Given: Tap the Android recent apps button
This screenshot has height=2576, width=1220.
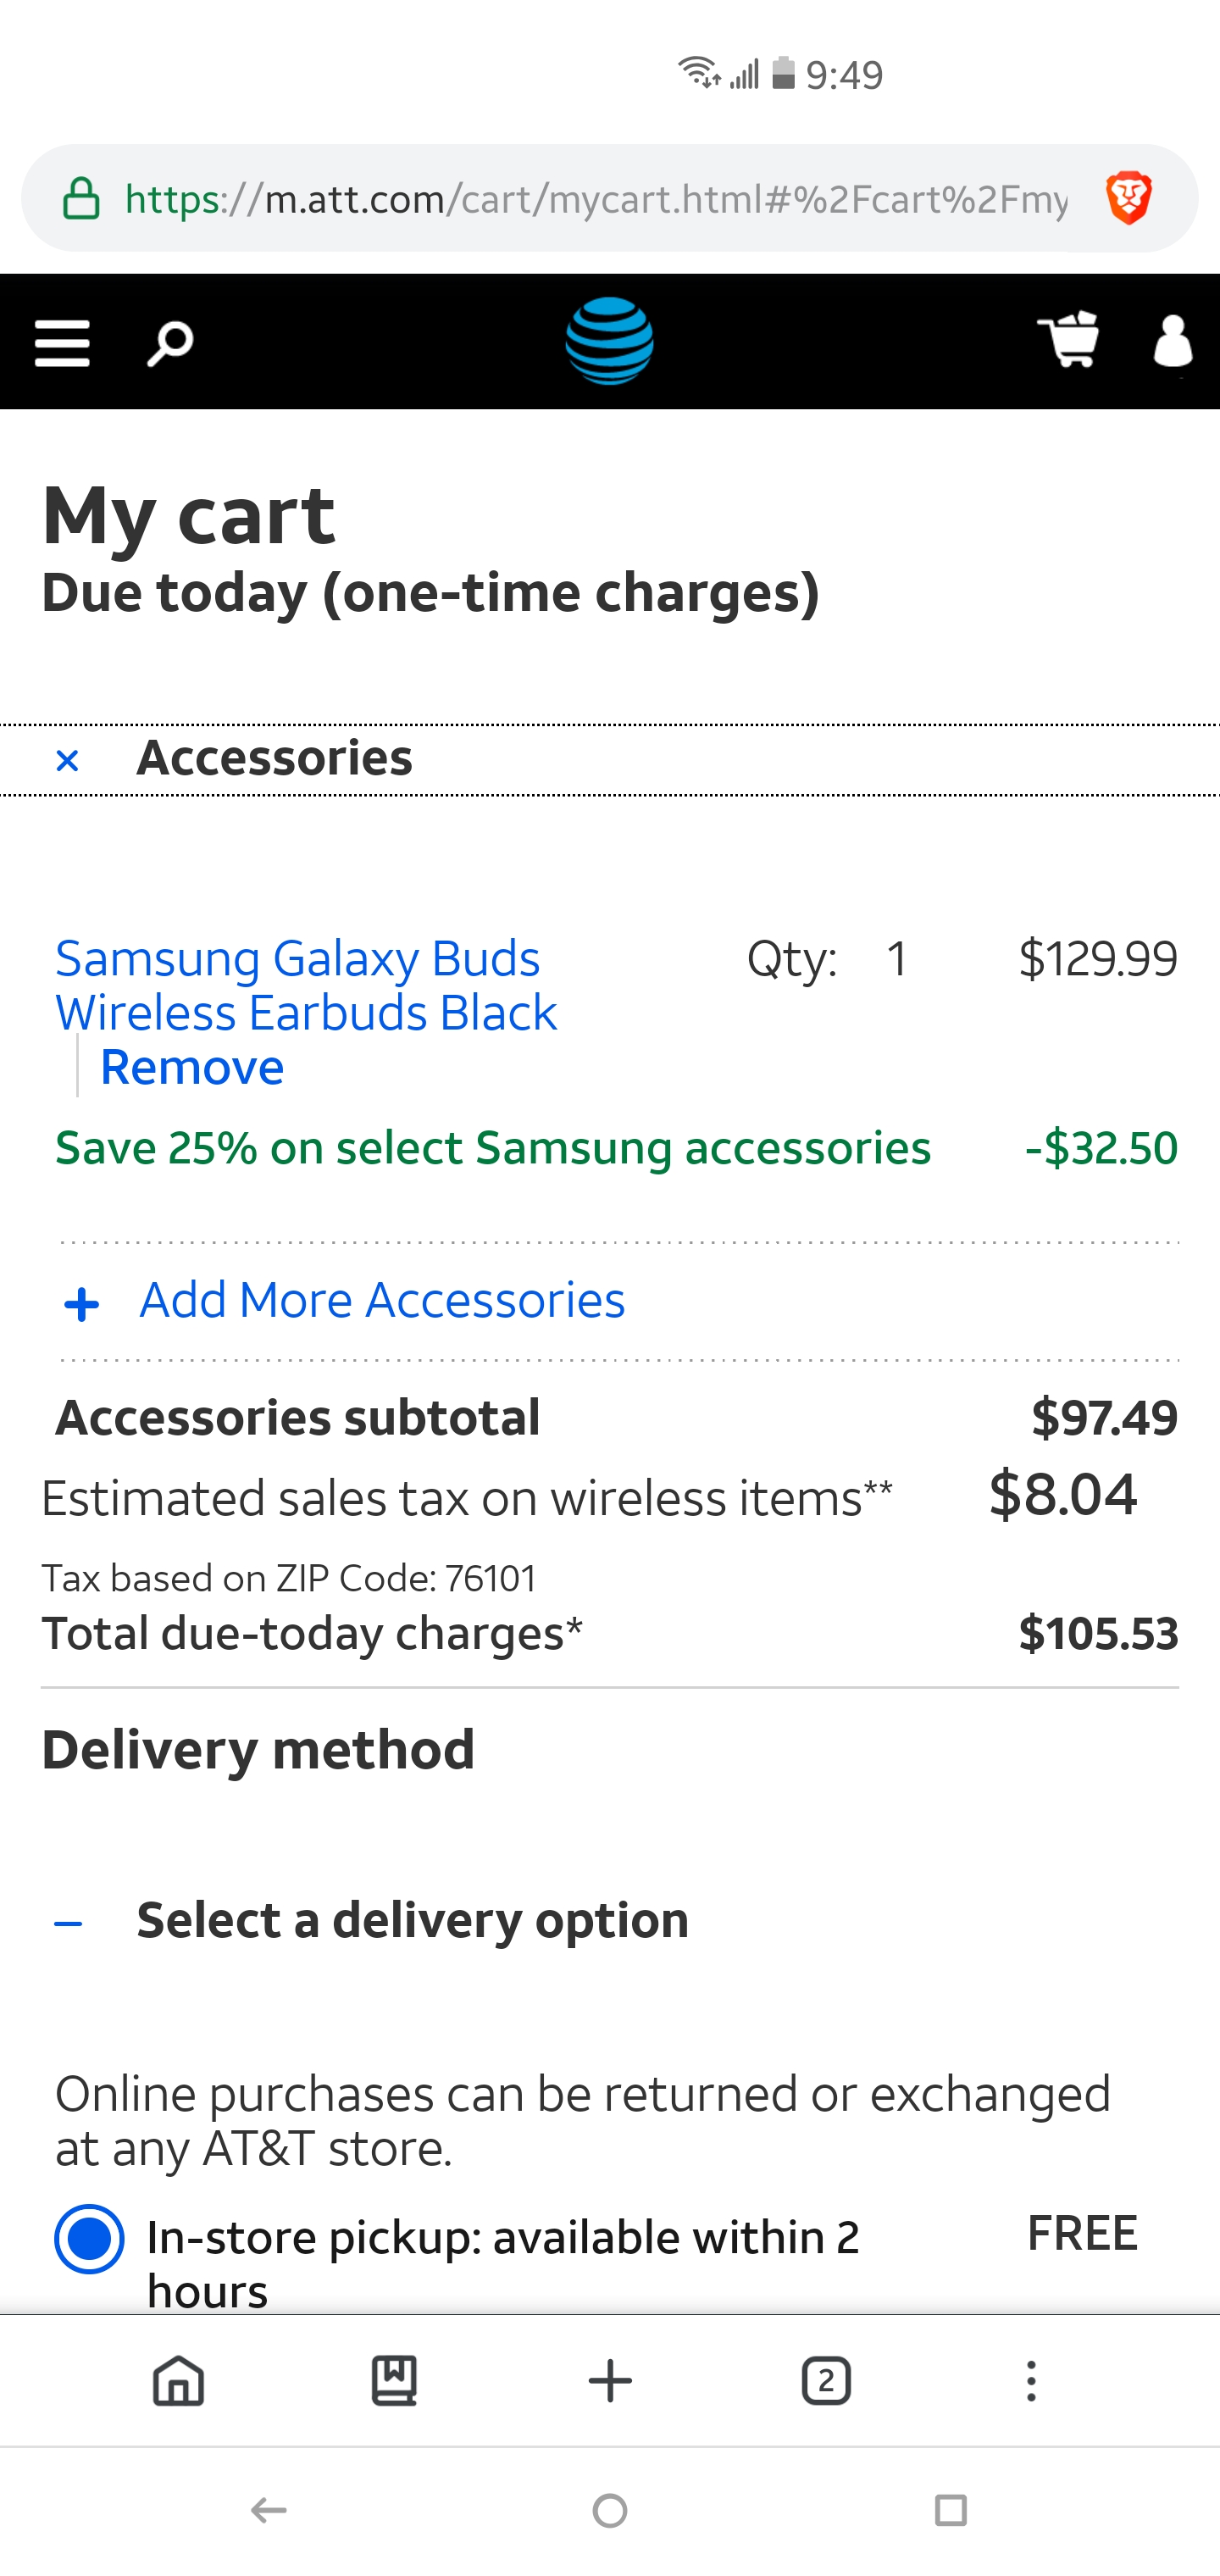Looking at the screenshot, I should tap(950, 2510).
